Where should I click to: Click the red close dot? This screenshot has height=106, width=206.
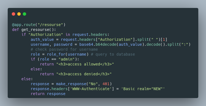coord(13,14)
